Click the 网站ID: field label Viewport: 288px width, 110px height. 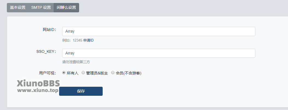click(49, 30)
